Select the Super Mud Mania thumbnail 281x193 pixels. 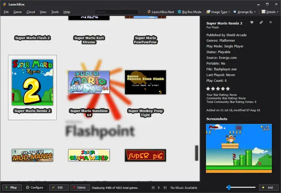click(x=33, y=155)
